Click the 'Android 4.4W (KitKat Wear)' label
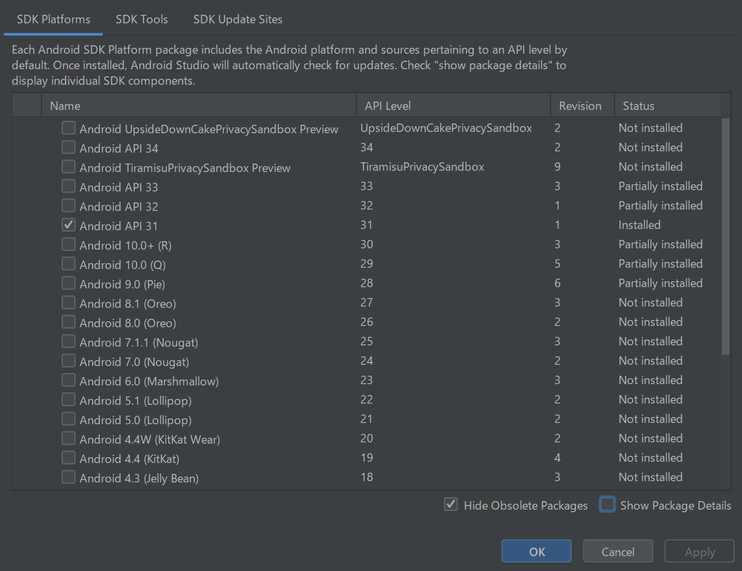Image resolution: width=742 pixels, height=571 pixels. coord(150,440)
